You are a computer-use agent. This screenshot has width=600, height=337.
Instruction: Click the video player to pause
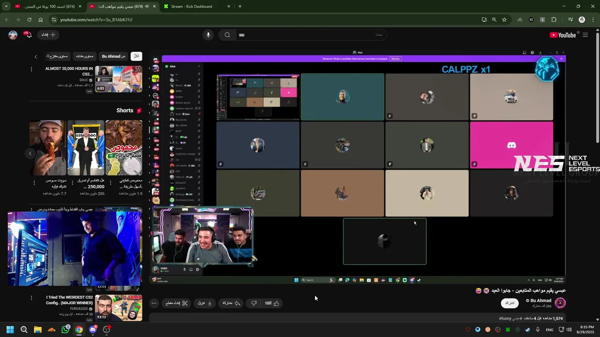pos(358,166)
